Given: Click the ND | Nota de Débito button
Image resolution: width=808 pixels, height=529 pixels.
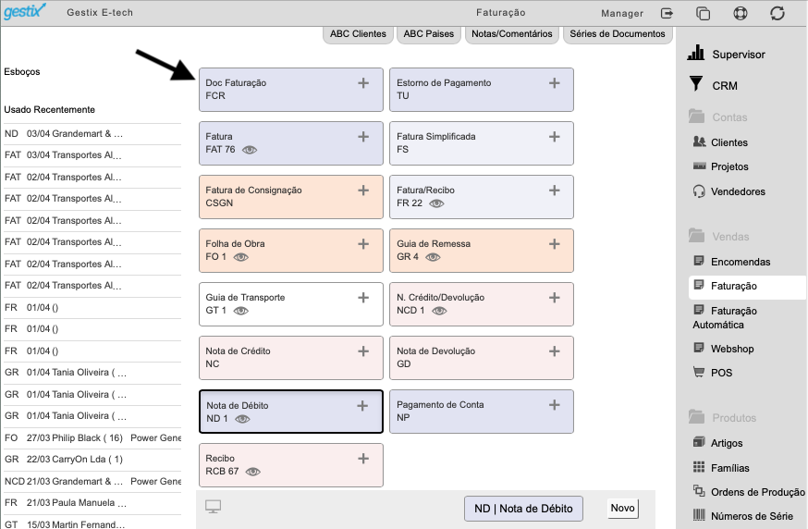Looking at the screenshot, I should tap(523, 509).
